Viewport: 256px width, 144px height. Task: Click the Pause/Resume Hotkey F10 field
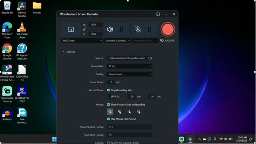click(x=130, y=127)
